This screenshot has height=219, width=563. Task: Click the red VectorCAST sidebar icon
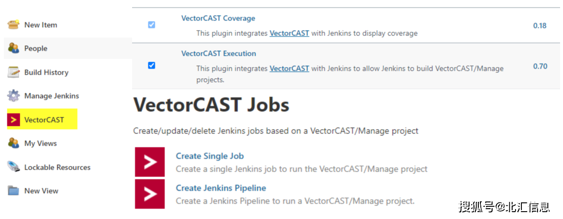[14, 120]
